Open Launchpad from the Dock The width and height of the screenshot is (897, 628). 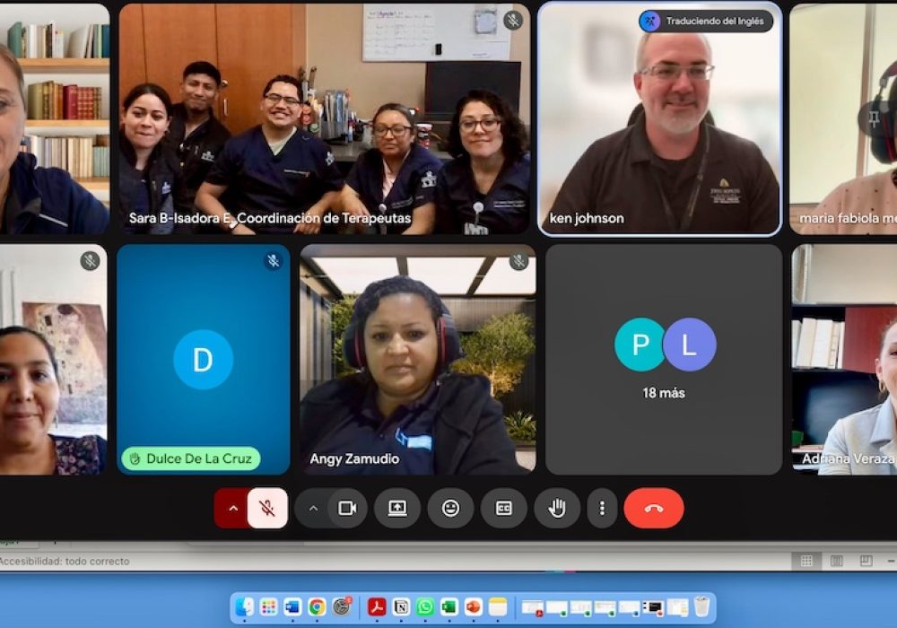click(x=268, y=606)
